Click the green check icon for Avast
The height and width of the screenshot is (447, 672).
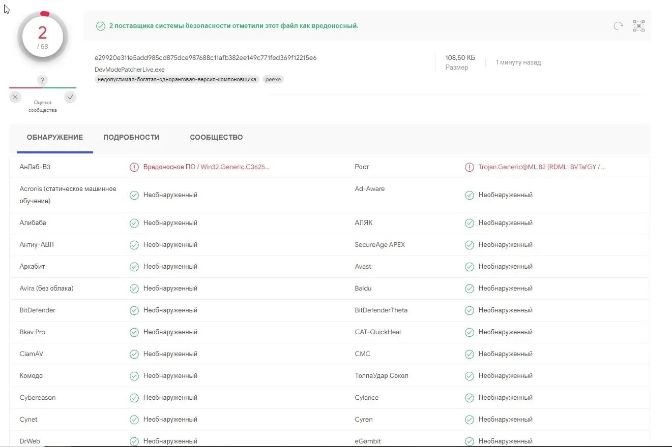[x=470, y=267]
